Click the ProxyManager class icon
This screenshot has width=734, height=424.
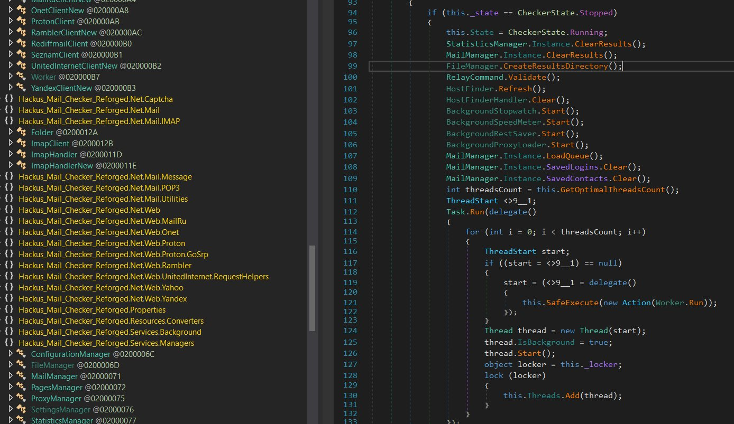point(22,399)
